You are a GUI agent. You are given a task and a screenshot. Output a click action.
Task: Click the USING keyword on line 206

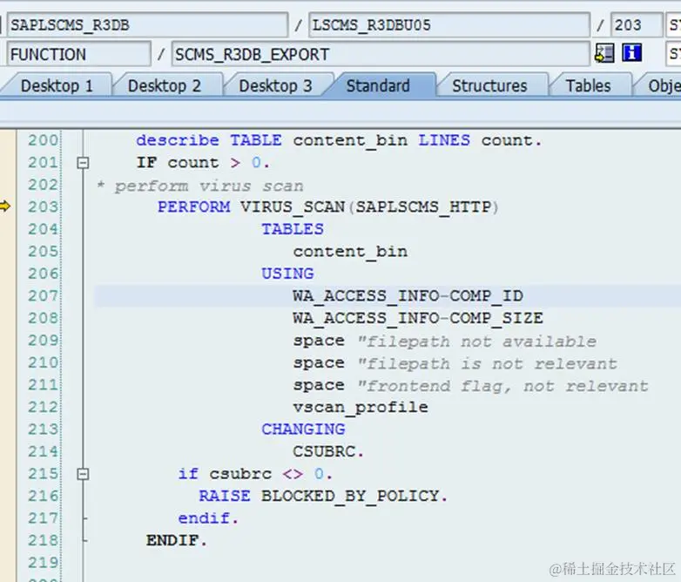point(287,274)
